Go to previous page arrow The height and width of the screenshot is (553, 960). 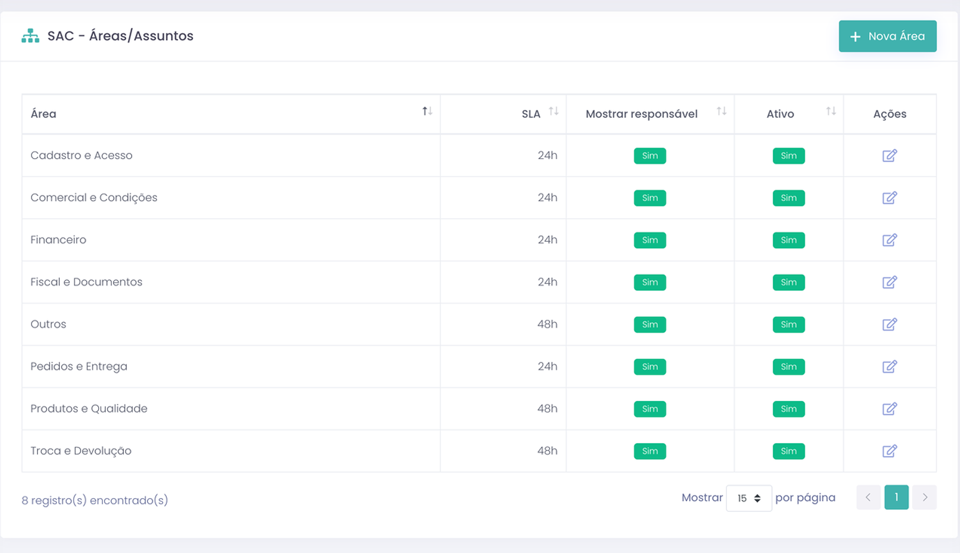click(868, 497)
